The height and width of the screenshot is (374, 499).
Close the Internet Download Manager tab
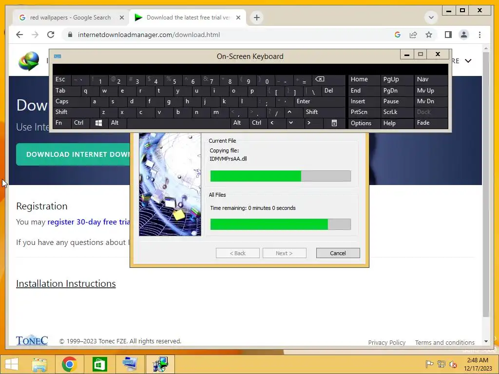[x=238, y=18]
